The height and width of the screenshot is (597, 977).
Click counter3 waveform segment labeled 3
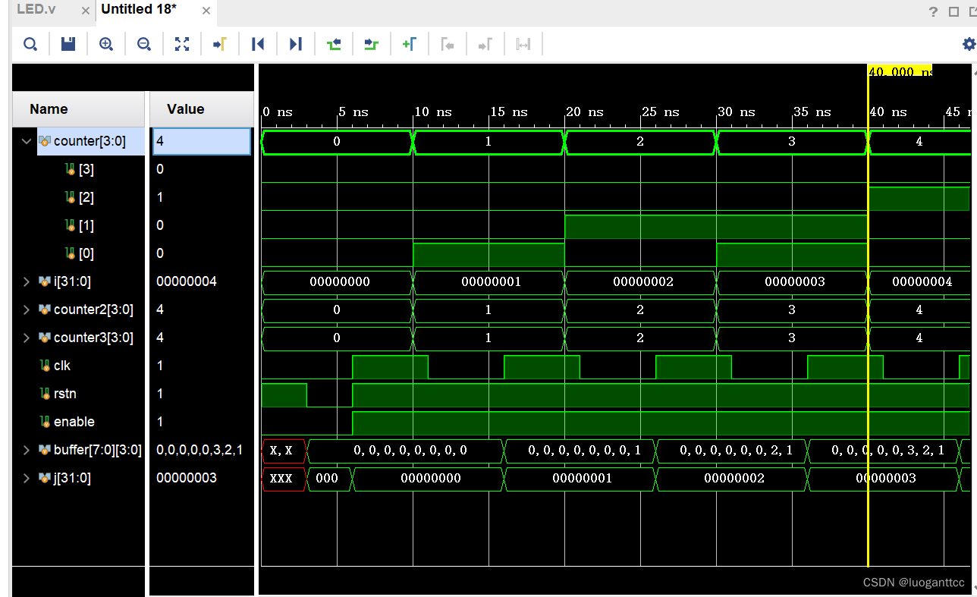click(x=792, y=338)
